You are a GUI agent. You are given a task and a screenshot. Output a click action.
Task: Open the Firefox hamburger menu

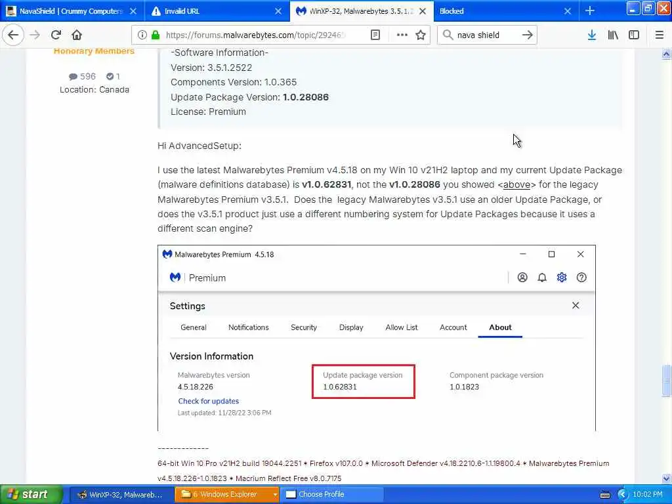point(660,35)
